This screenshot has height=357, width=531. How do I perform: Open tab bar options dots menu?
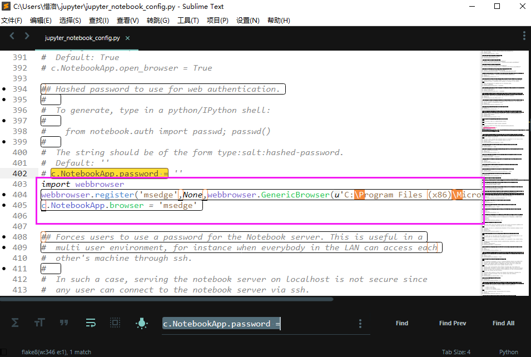tap(524, 36)
